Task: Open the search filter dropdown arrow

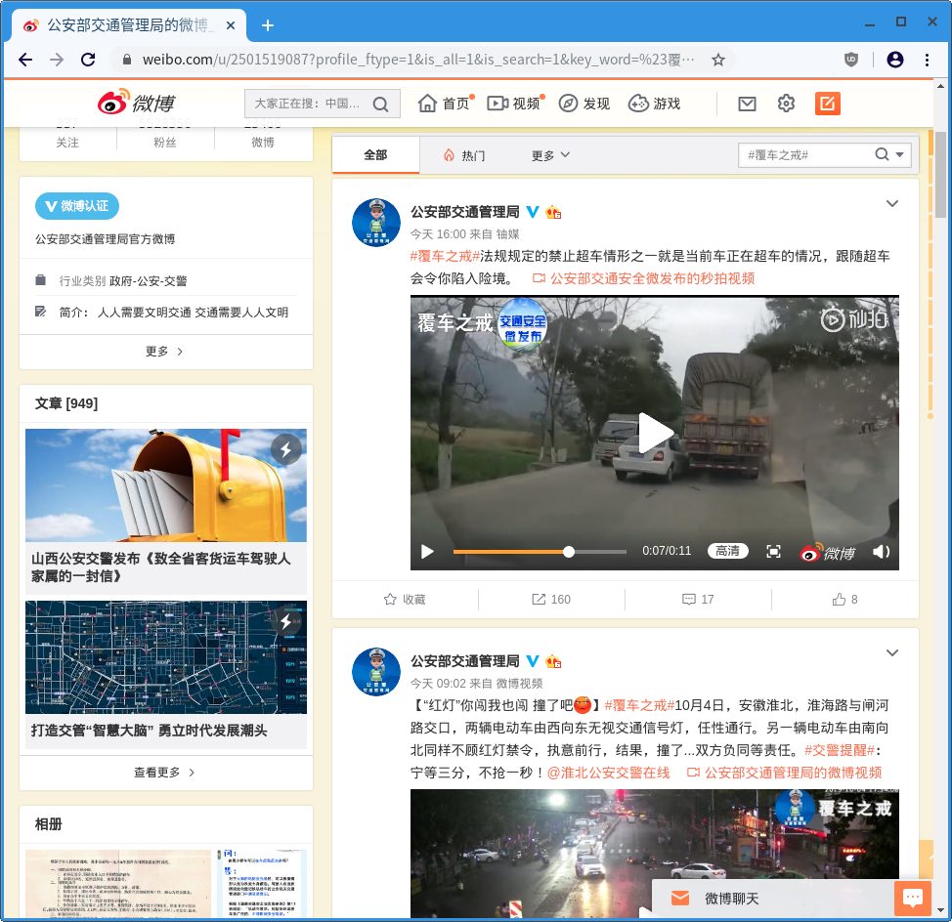Action: coord(900,154)
